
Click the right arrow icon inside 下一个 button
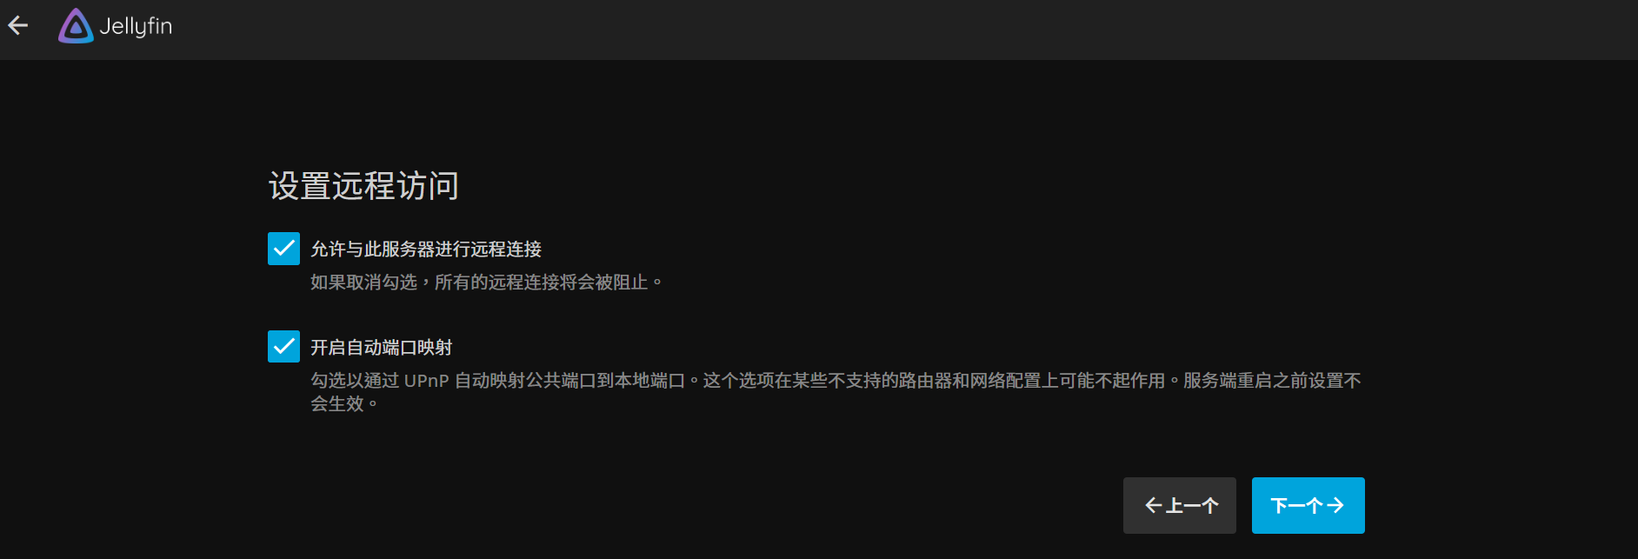point(1335,505)
